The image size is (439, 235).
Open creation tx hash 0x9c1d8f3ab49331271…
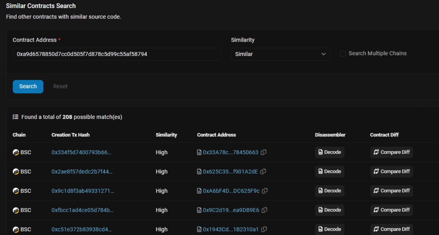[83, 191]
